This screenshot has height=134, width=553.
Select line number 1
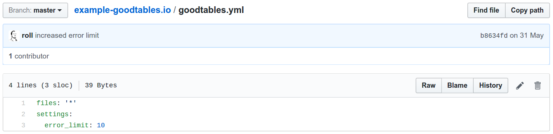pyautogui.click(x=23, y=103)
